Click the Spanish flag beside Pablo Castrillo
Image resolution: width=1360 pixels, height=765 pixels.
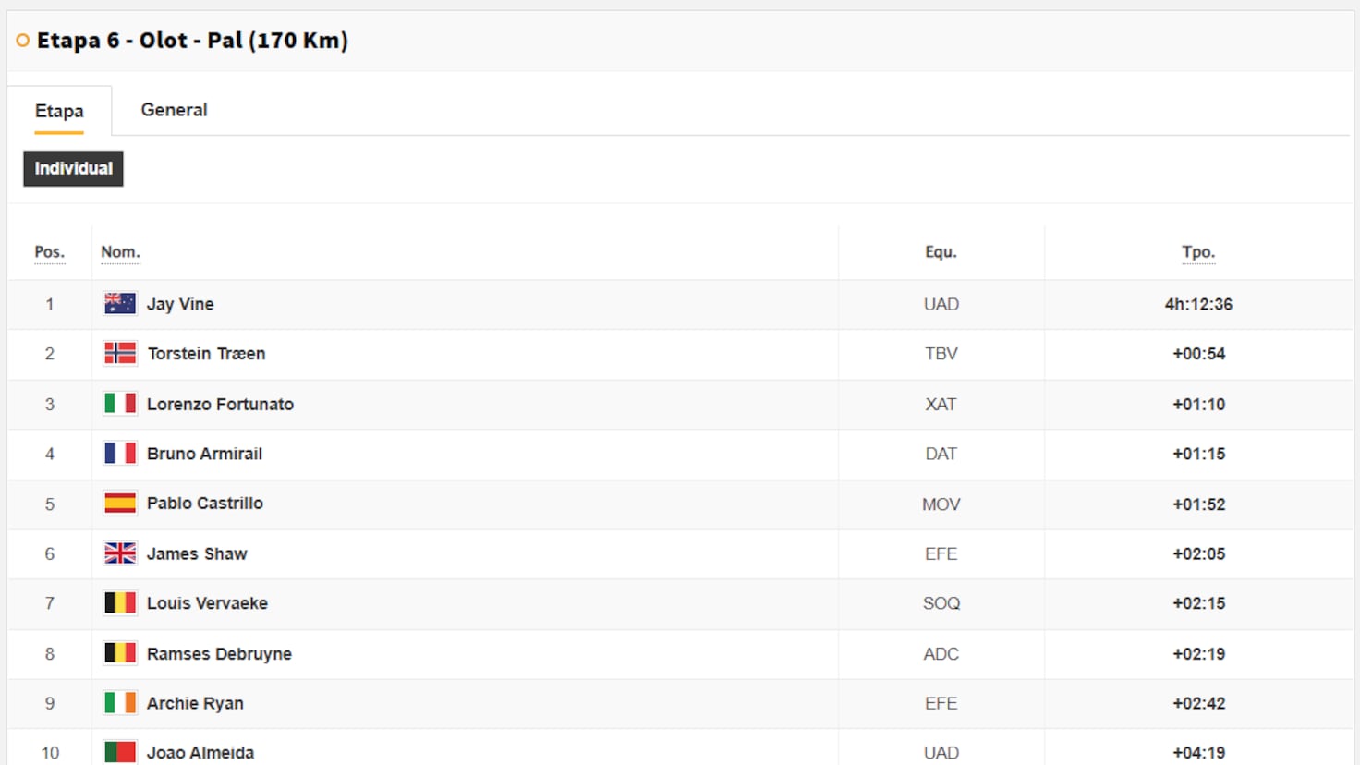[x=120, y=504]
